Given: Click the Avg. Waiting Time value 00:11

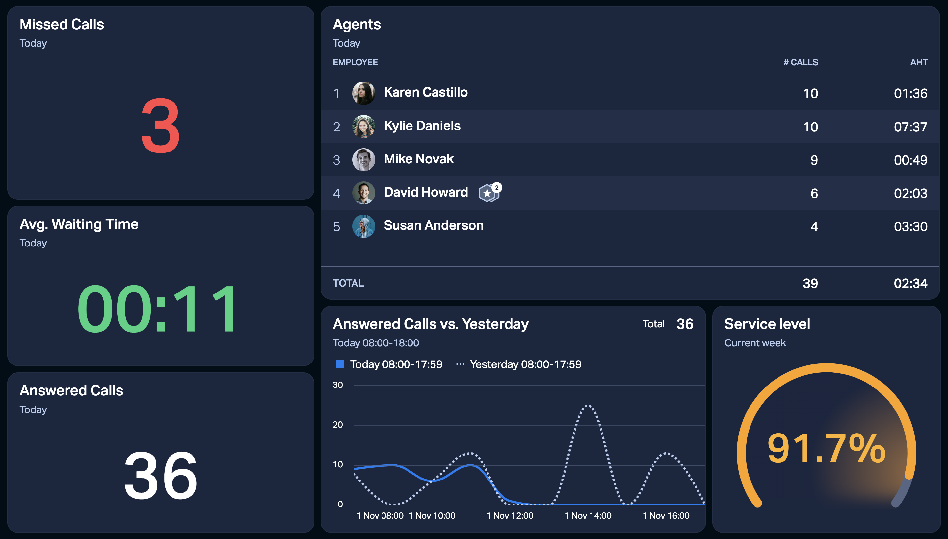Looking at the screenshot, I should tap(157, 308).
